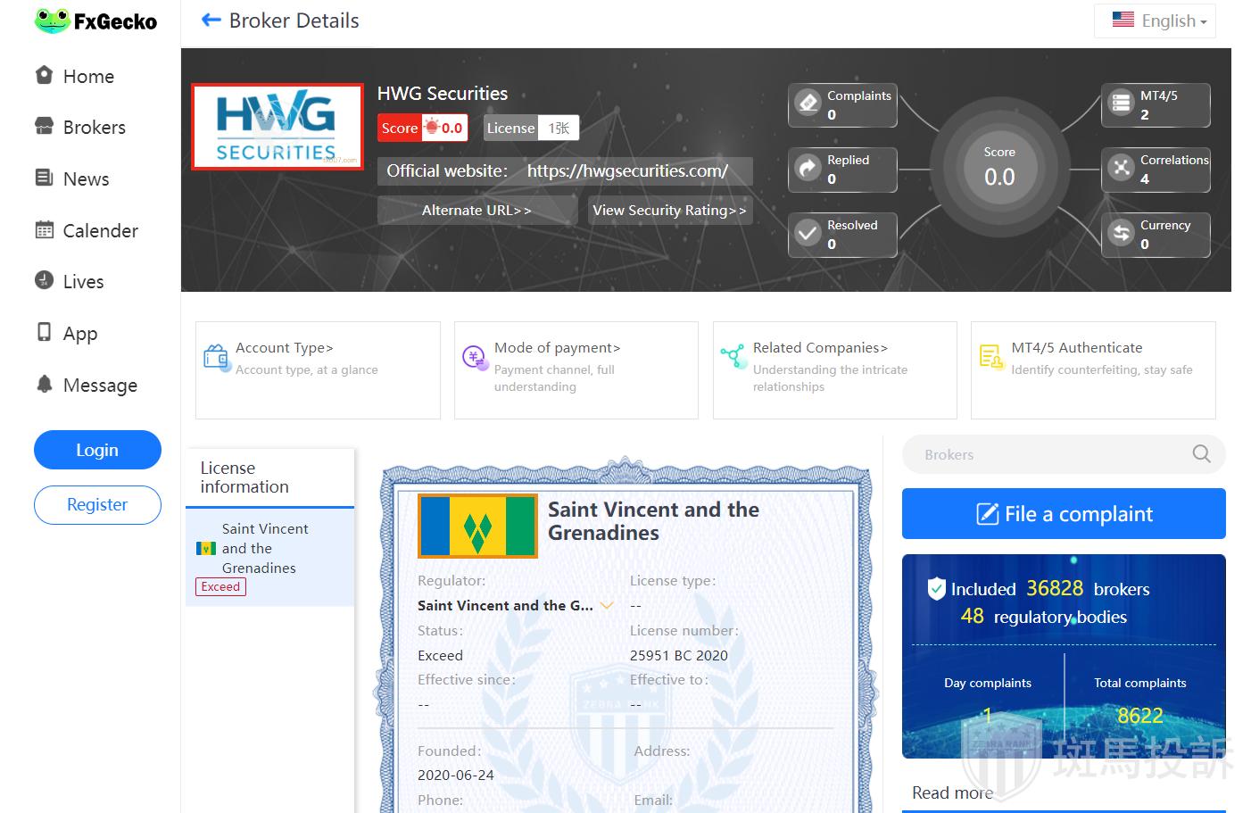Go to Brokers in sidebar
1251x813 pixels.
click(x=94, y=128)
